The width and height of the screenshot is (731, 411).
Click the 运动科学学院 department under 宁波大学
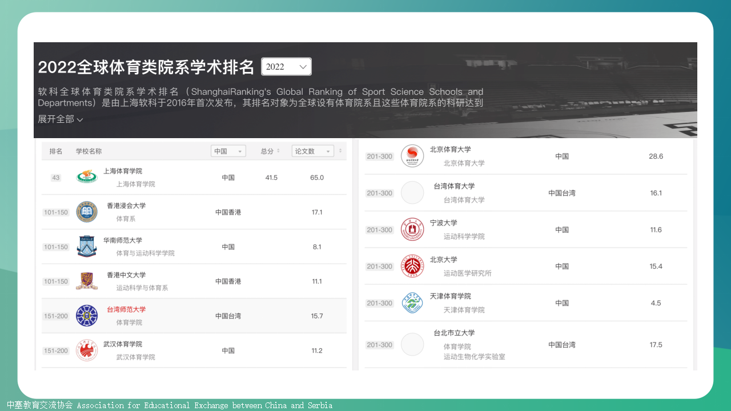pyautogui.click(x=464, y=236)
